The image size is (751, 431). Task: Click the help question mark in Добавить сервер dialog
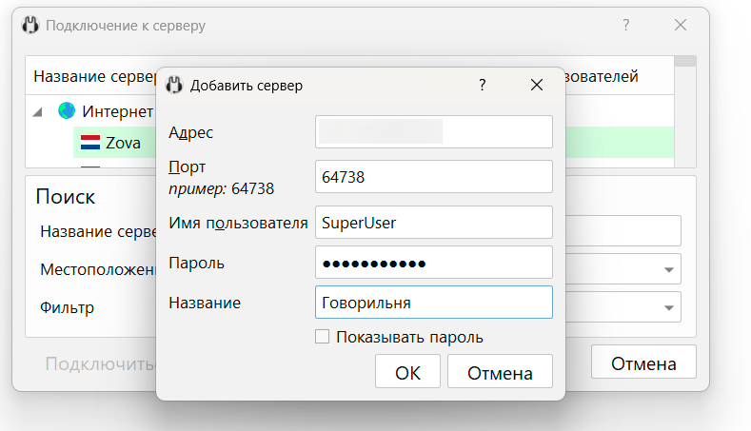pos(483,86)
